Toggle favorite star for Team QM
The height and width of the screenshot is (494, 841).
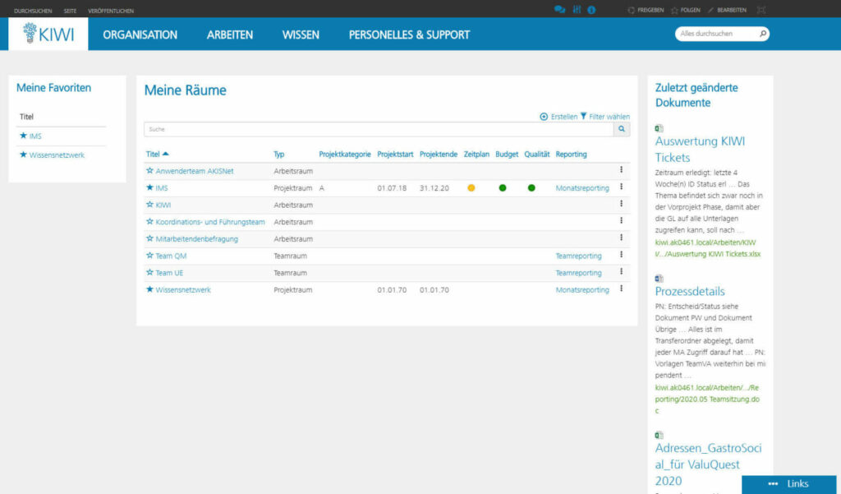point(149,256)
